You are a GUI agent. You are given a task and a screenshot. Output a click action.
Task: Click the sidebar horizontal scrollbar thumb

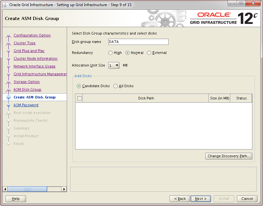coord(23,189)
